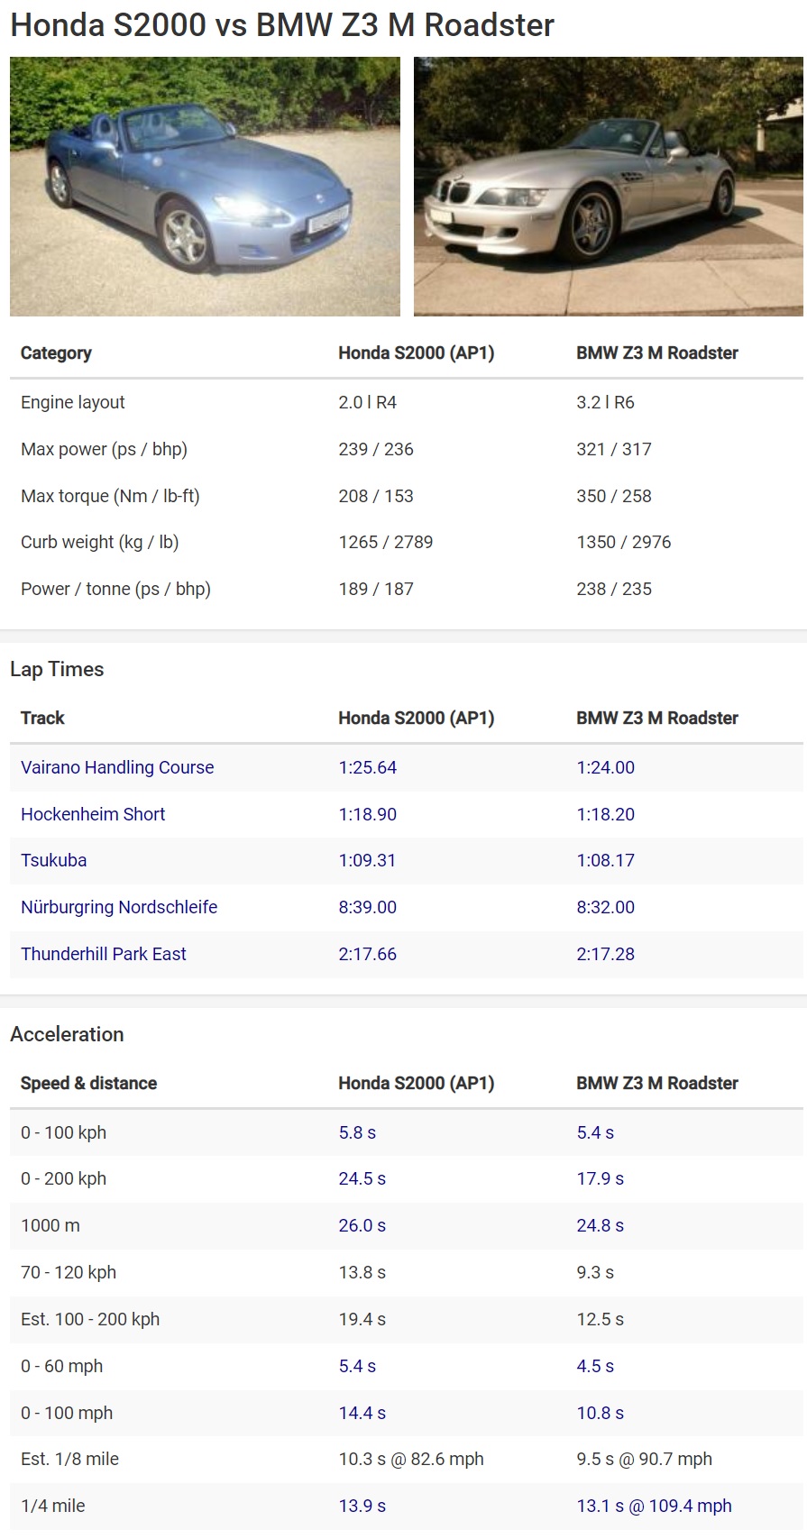Click BMW Hockenheim lap time 1:18.20
Viewport: 807px width, 1539px height.
[x=606, y=814]
